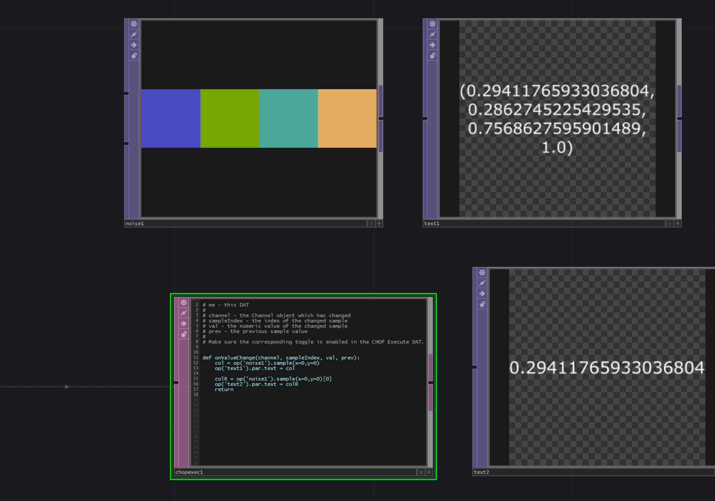Toggle the Clone Immune flag on noise1
This screenshot has width=715, height=501.
tap(134, 34)
